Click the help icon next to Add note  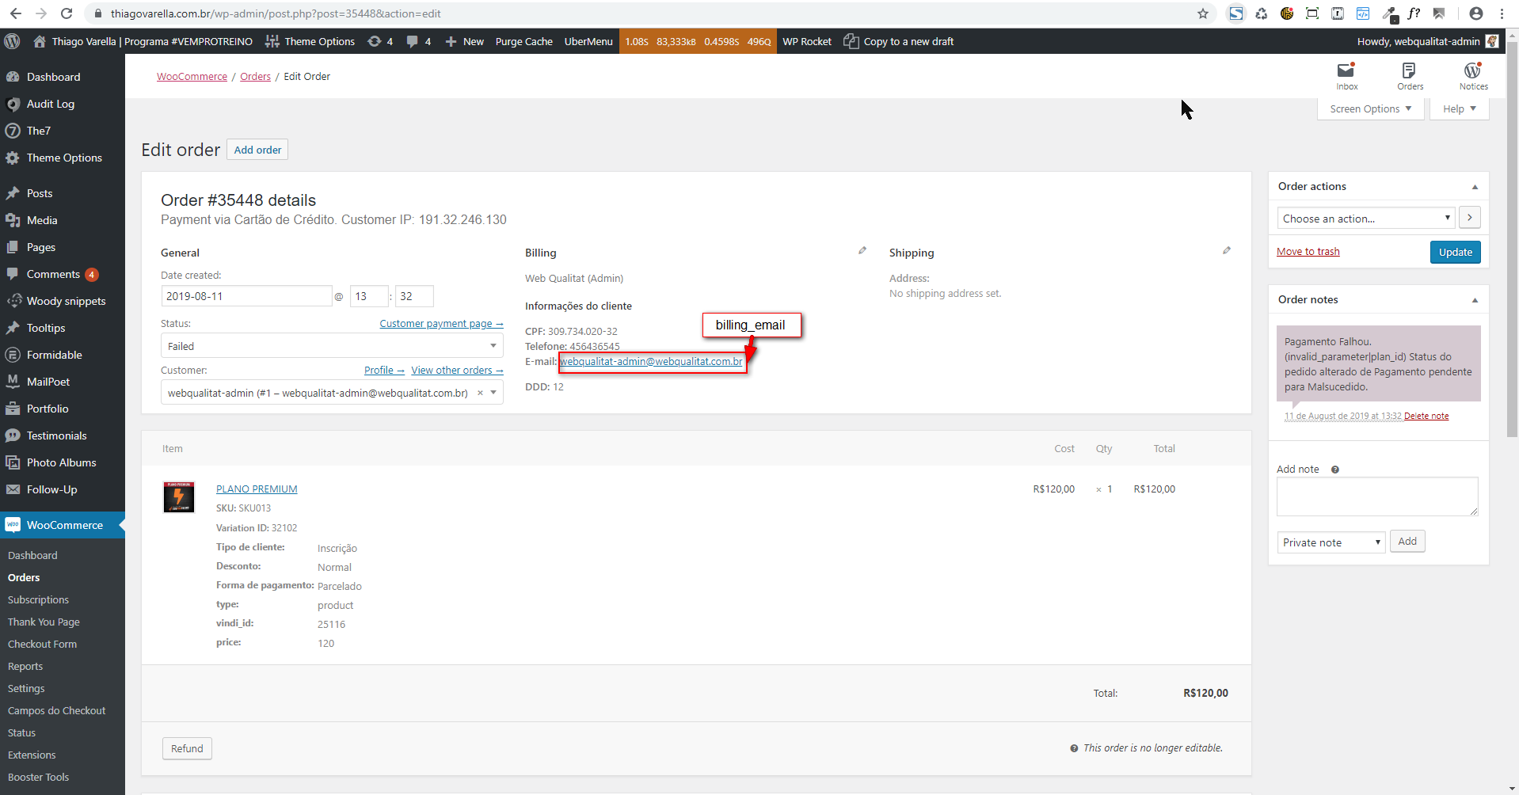point(1335,470)
